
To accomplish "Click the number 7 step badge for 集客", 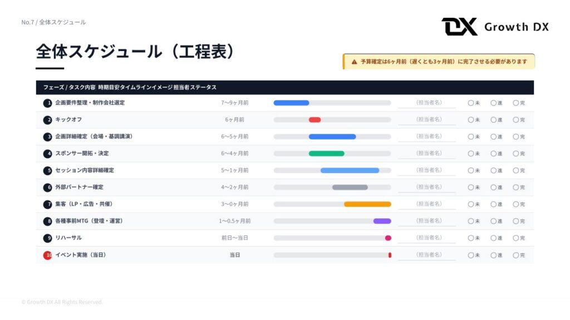I will pos(47,204).
